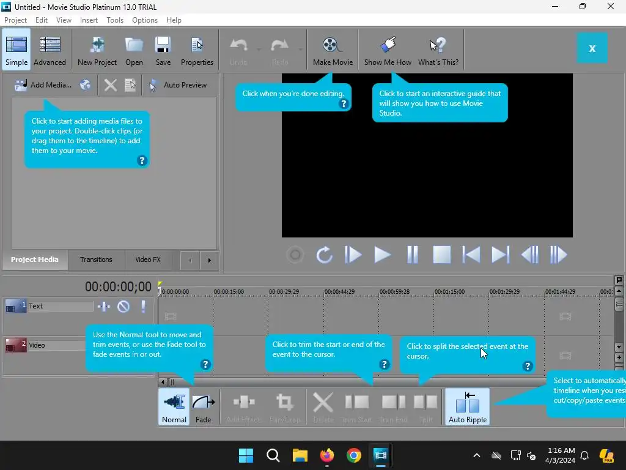626x470 pixels.
Task: Open project Properties
Action: point(197,50)
